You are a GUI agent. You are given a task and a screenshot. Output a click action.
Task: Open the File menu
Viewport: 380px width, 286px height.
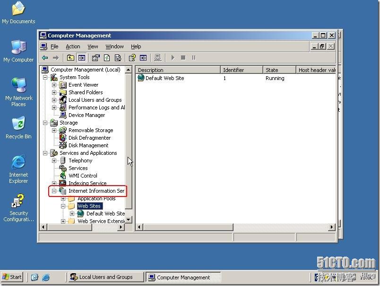(54, 46)
